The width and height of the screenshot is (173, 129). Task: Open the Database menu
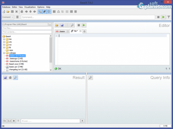[x=6, y=7]
